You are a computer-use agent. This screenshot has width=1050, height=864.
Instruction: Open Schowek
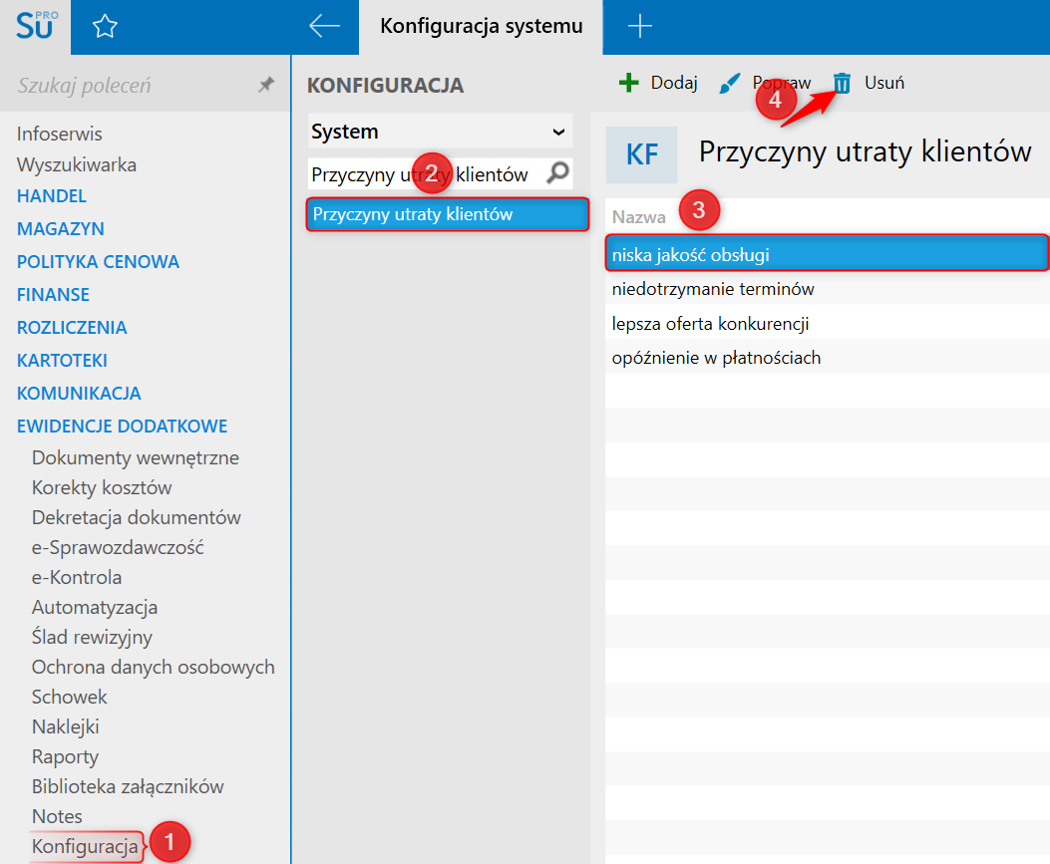pos(69,697)
